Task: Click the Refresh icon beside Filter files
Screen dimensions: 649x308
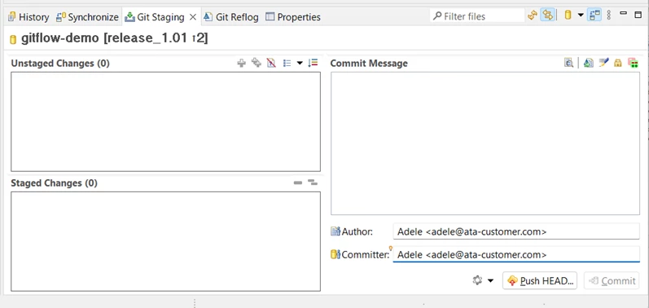Action: (533, 15)
